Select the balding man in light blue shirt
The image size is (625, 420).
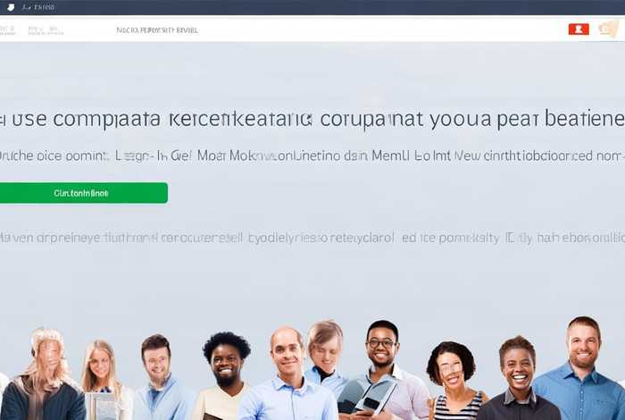[x=287, y=374]
